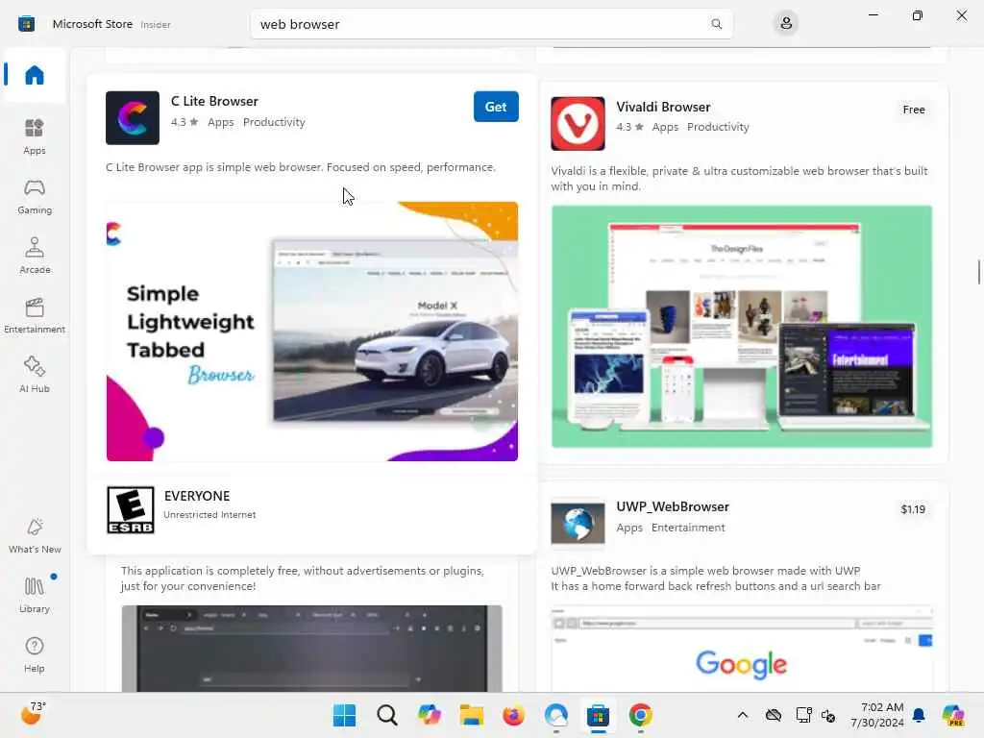This screenshot has height=738, width=984.
Task: Open the C Lite Browser promotional screenshot
Action: pyautogui.click(x=312, y=332)
